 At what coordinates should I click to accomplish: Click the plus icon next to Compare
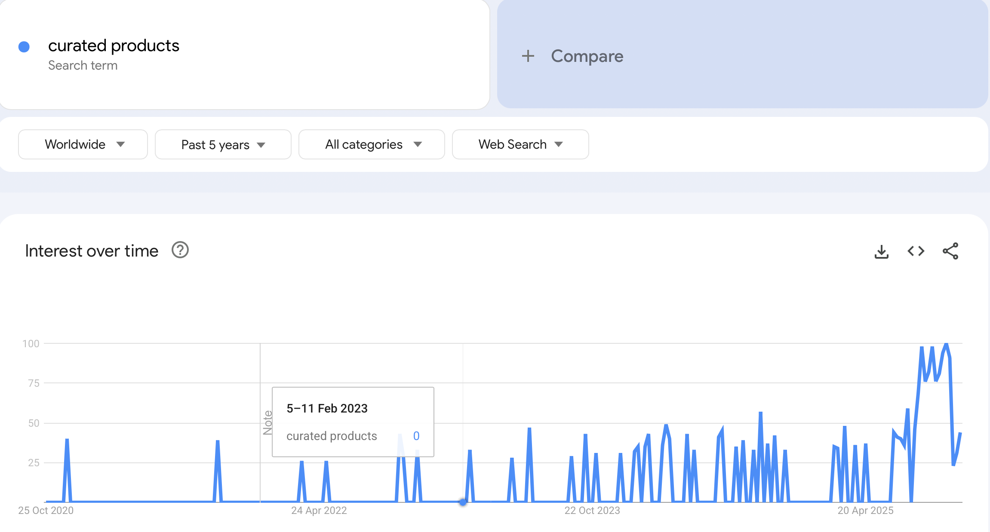pyautogui.click(x=528, y=56)
